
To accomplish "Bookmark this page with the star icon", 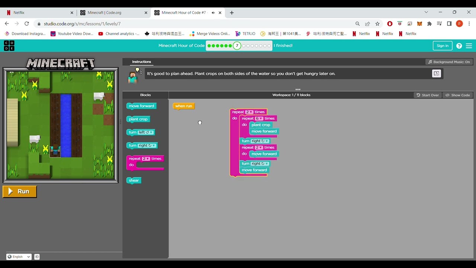I will (377, 23).
